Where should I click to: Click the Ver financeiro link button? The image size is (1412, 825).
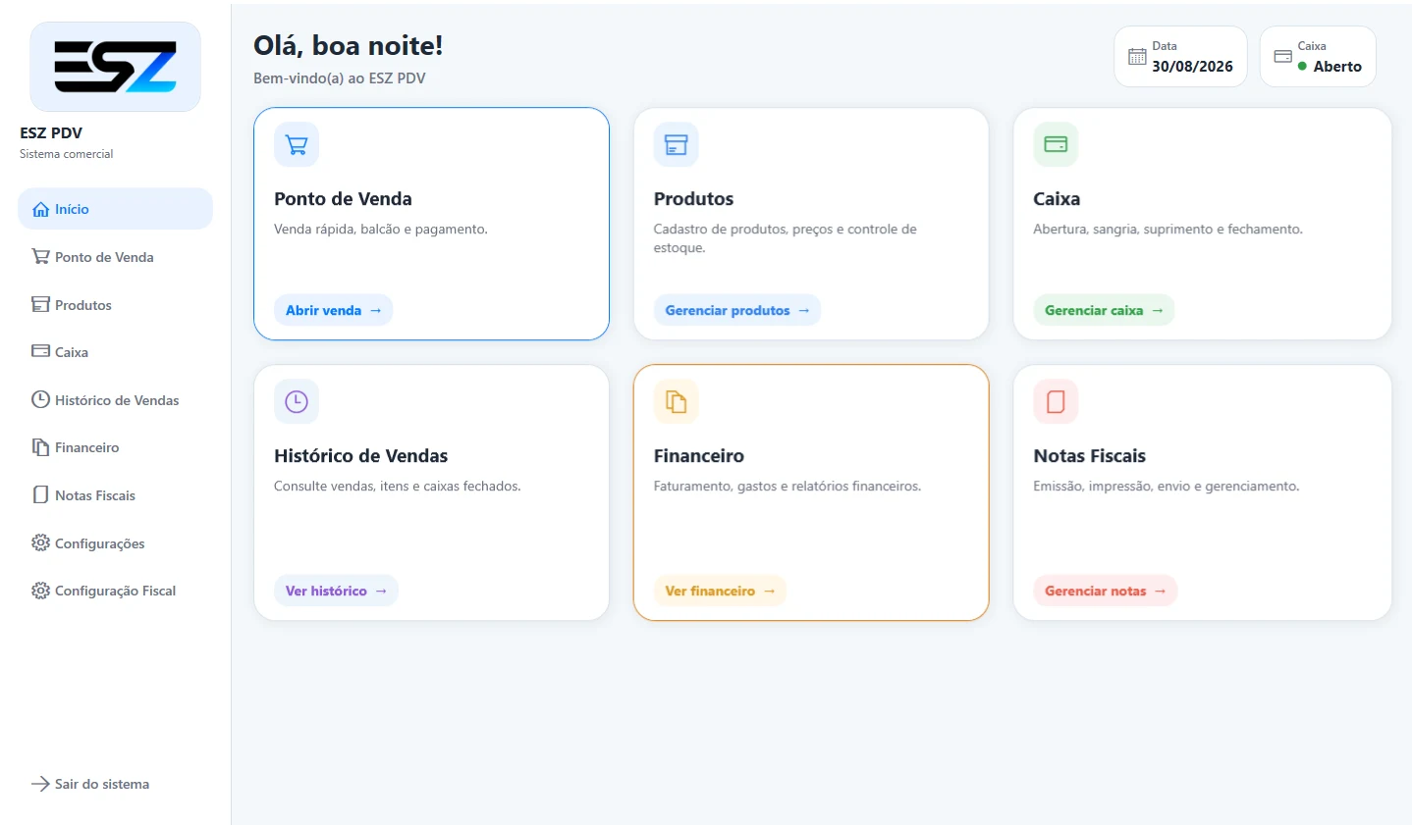click(x=720, y=591)
